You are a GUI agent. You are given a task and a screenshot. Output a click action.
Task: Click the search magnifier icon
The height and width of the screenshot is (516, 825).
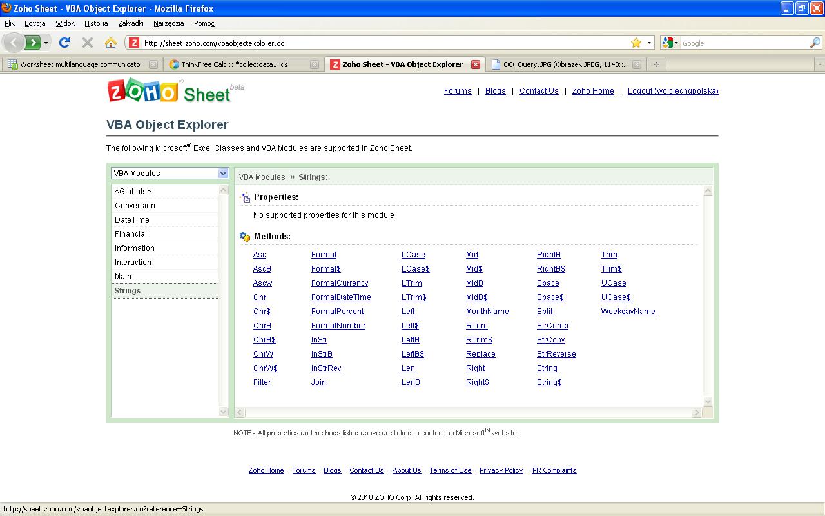tap(815, 43)
